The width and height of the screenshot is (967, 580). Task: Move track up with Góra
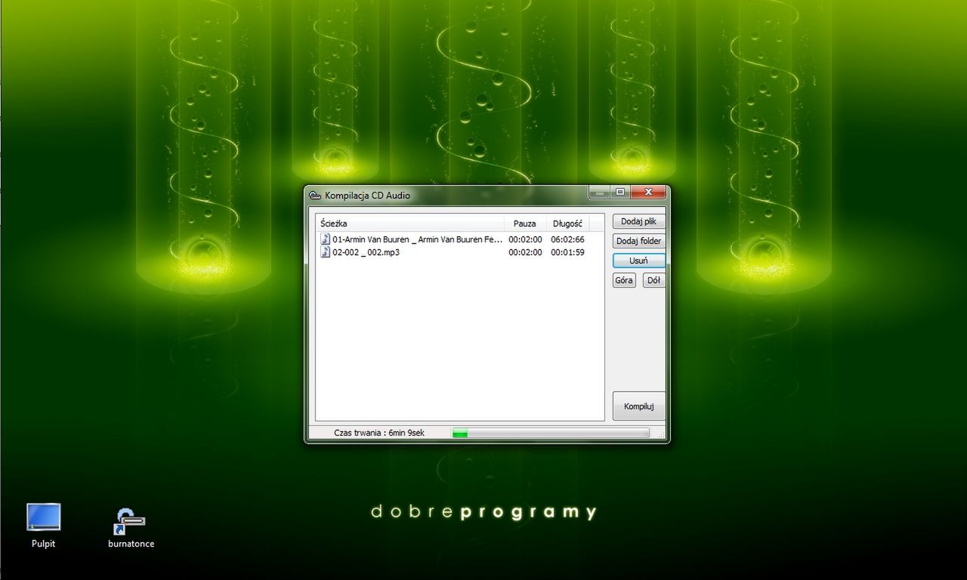click(x=624, y=280)
